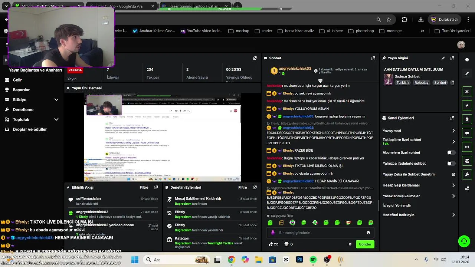Viewport: 475px width, 267px height.
Task: Open Filtre in Etkinlik Akışı panel
Action: (144, 188)
